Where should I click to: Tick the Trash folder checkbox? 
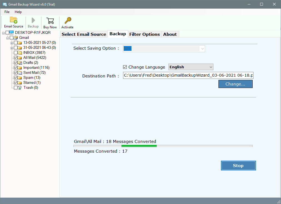16,88
